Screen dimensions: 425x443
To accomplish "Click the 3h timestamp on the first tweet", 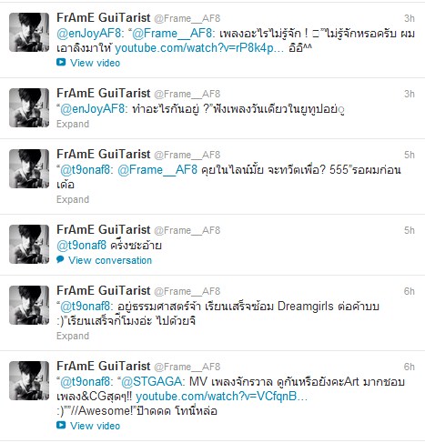I will coord(410,18).
